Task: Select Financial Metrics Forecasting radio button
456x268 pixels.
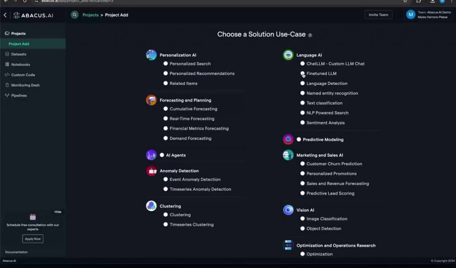Action: (x=166, y=129)
